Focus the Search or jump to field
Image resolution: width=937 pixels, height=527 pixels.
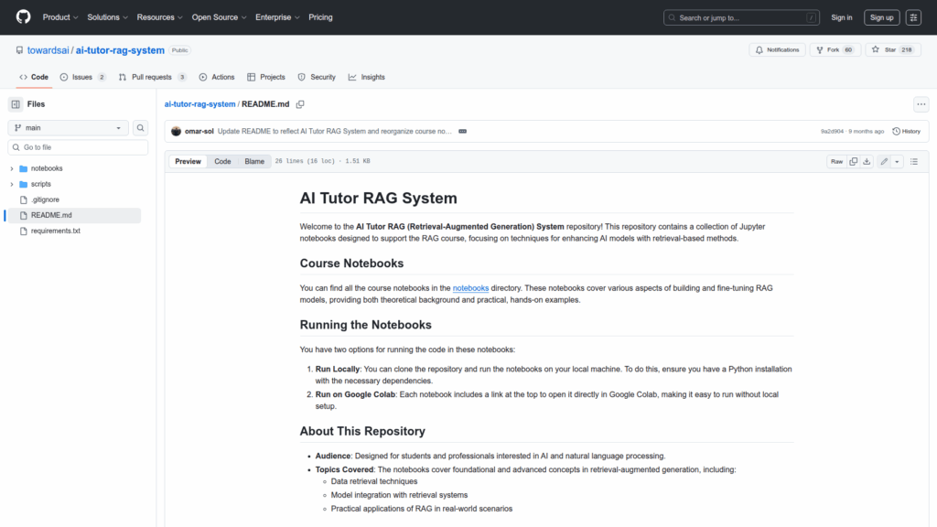pos(741,17)
